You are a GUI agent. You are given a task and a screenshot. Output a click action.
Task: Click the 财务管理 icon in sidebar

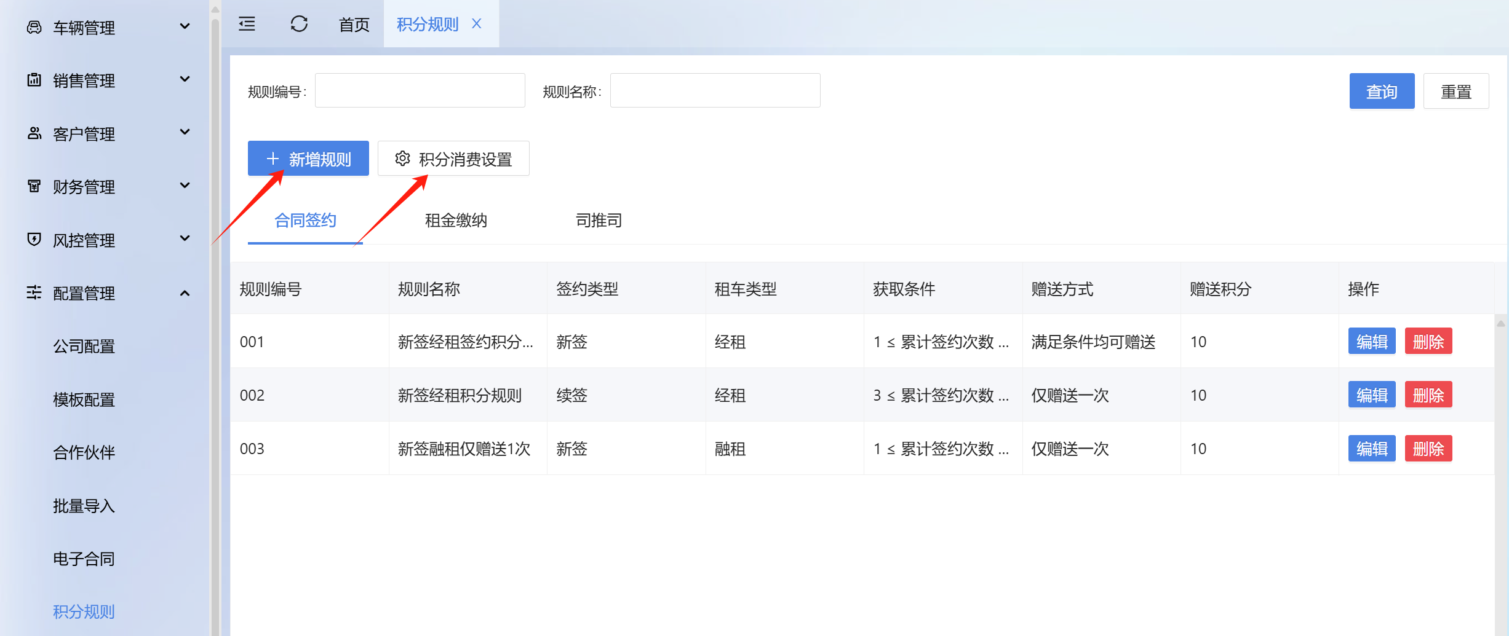[x=34, y=186]
